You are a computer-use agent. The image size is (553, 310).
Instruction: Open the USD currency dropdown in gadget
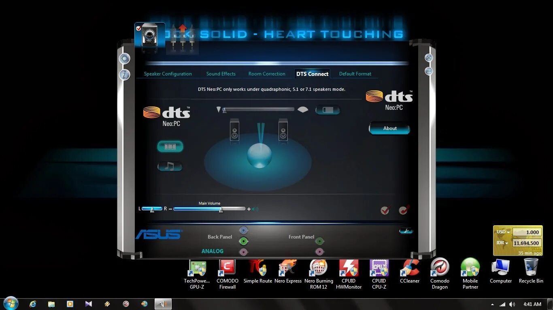[503, 232]
